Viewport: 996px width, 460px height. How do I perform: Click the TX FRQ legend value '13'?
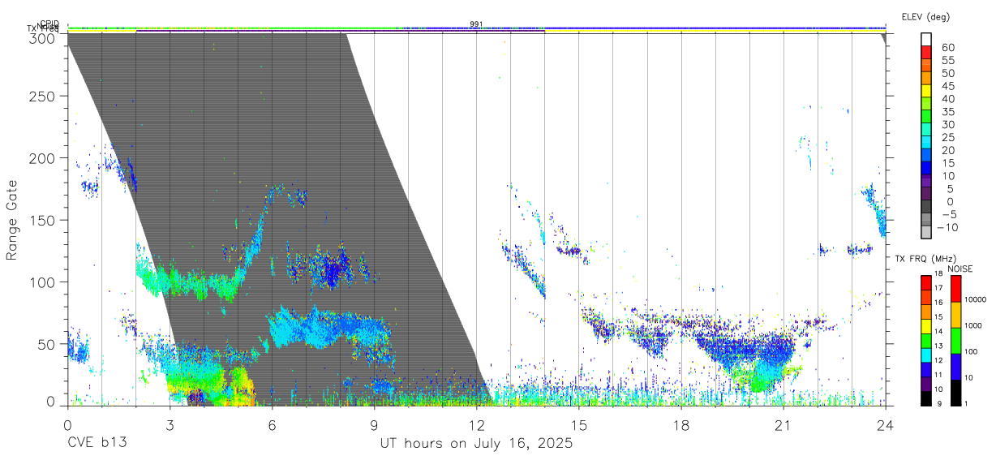tap(938, 346)
